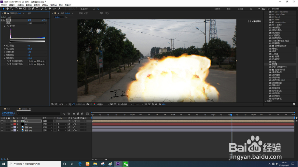298x167 pixels.
Task: Click the current time 0:00:03:11 display
Action: coord(8,113)
